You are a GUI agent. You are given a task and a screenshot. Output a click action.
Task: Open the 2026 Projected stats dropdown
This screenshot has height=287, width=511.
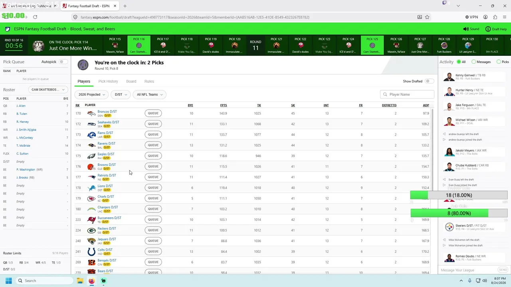(91, 94)
